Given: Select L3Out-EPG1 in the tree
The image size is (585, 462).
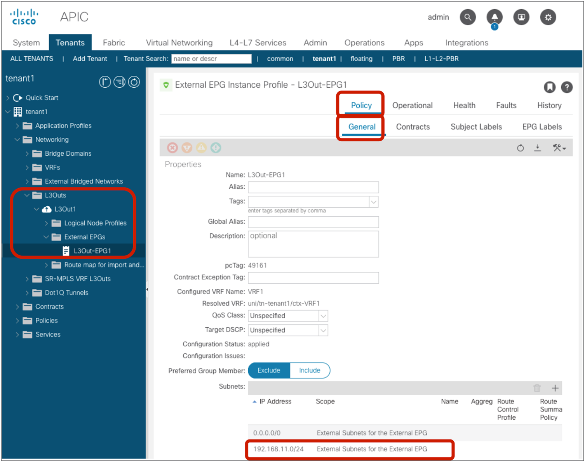Looking at the screenshot, I should 92,251.
